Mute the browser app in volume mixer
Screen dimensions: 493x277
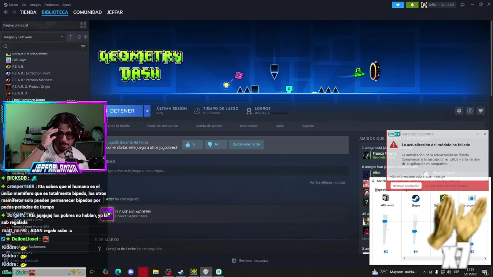[x=472, y=252]
